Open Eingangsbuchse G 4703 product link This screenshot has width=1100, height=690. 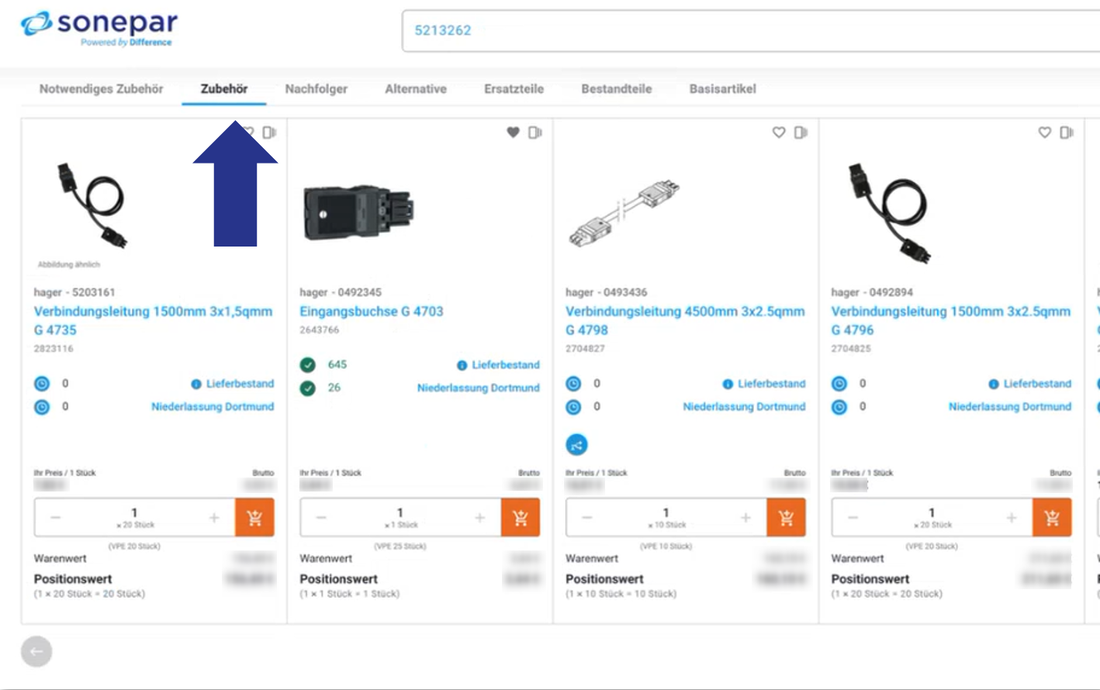[372, 311]
